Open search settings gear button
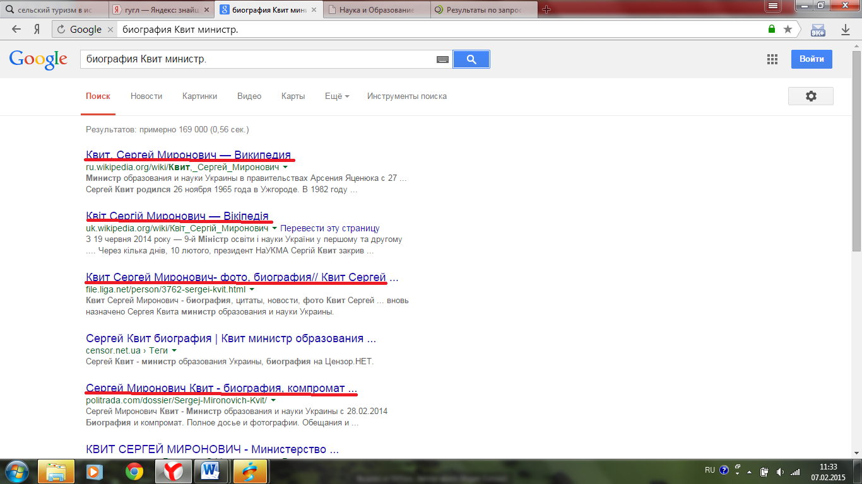 click(811, 96)
